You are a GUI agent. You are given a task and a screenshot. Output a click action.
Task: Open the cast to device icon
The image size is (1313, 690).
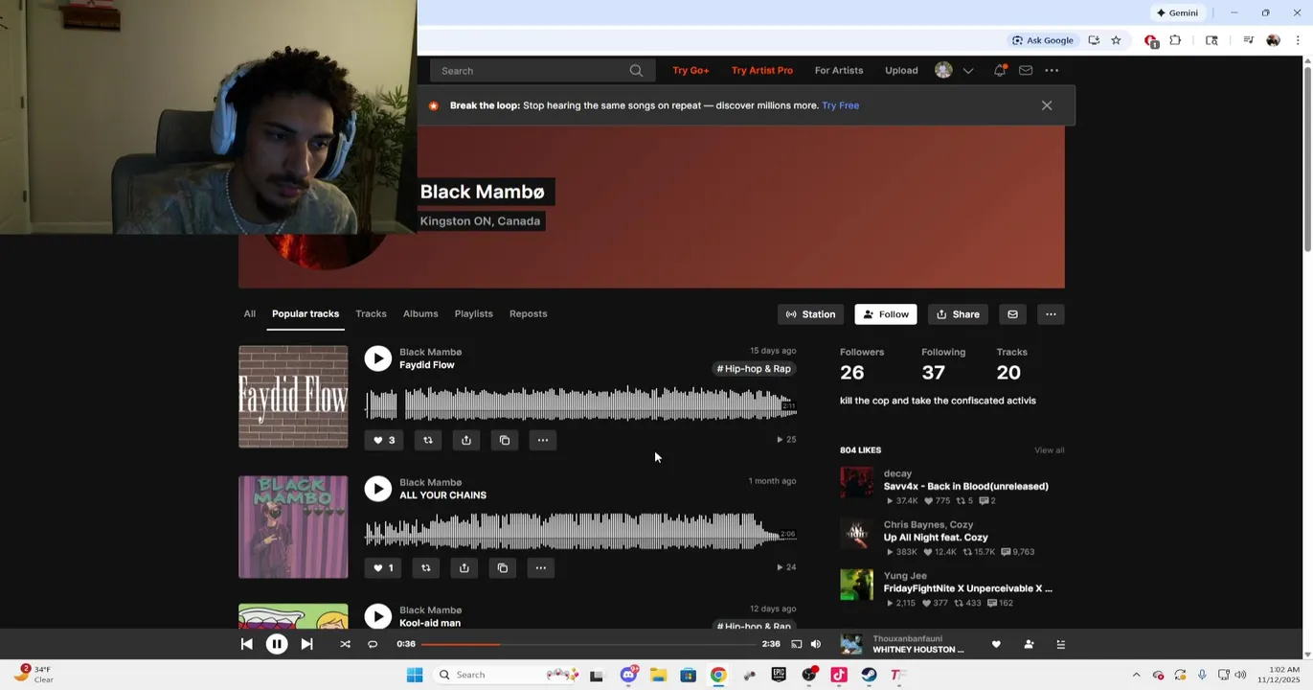point(797,644)
